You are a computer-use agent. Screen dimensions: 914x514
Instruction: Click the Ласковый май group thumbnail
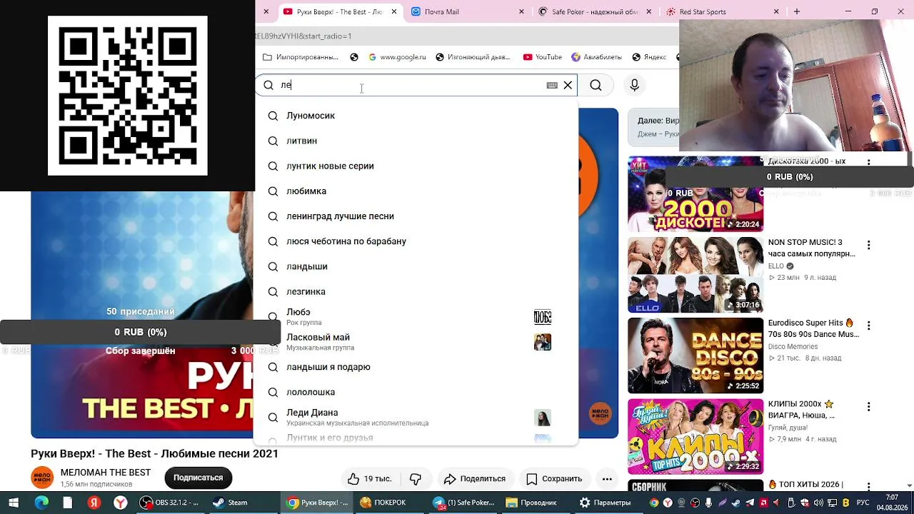tap(543, 342)
